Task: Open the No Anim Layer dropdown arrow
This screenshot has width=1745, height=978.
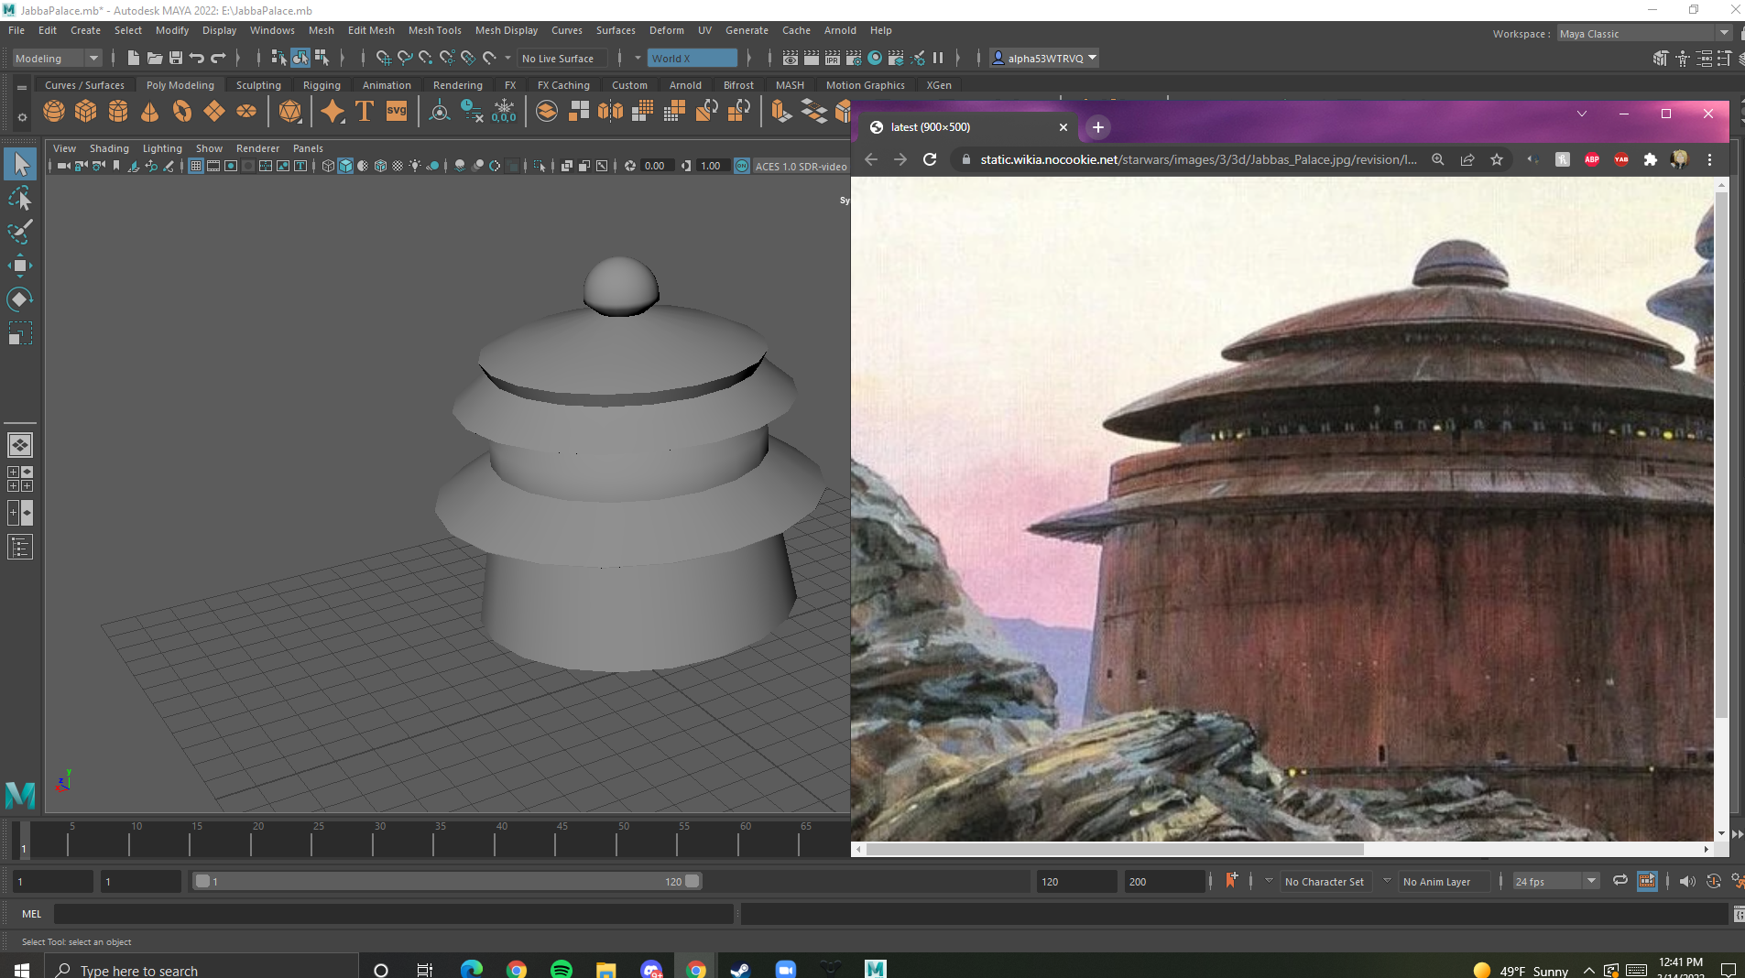Action: (x=1387, y=881)
